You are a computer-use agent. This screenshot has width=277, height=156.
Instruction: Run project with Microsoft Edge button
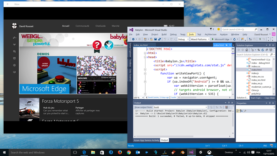[220, 39]
